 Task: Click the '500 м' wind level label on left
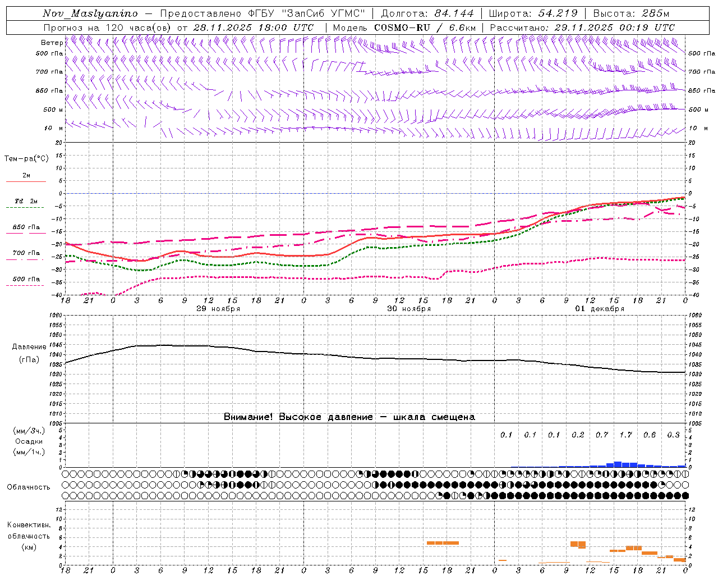click(54, 109)
